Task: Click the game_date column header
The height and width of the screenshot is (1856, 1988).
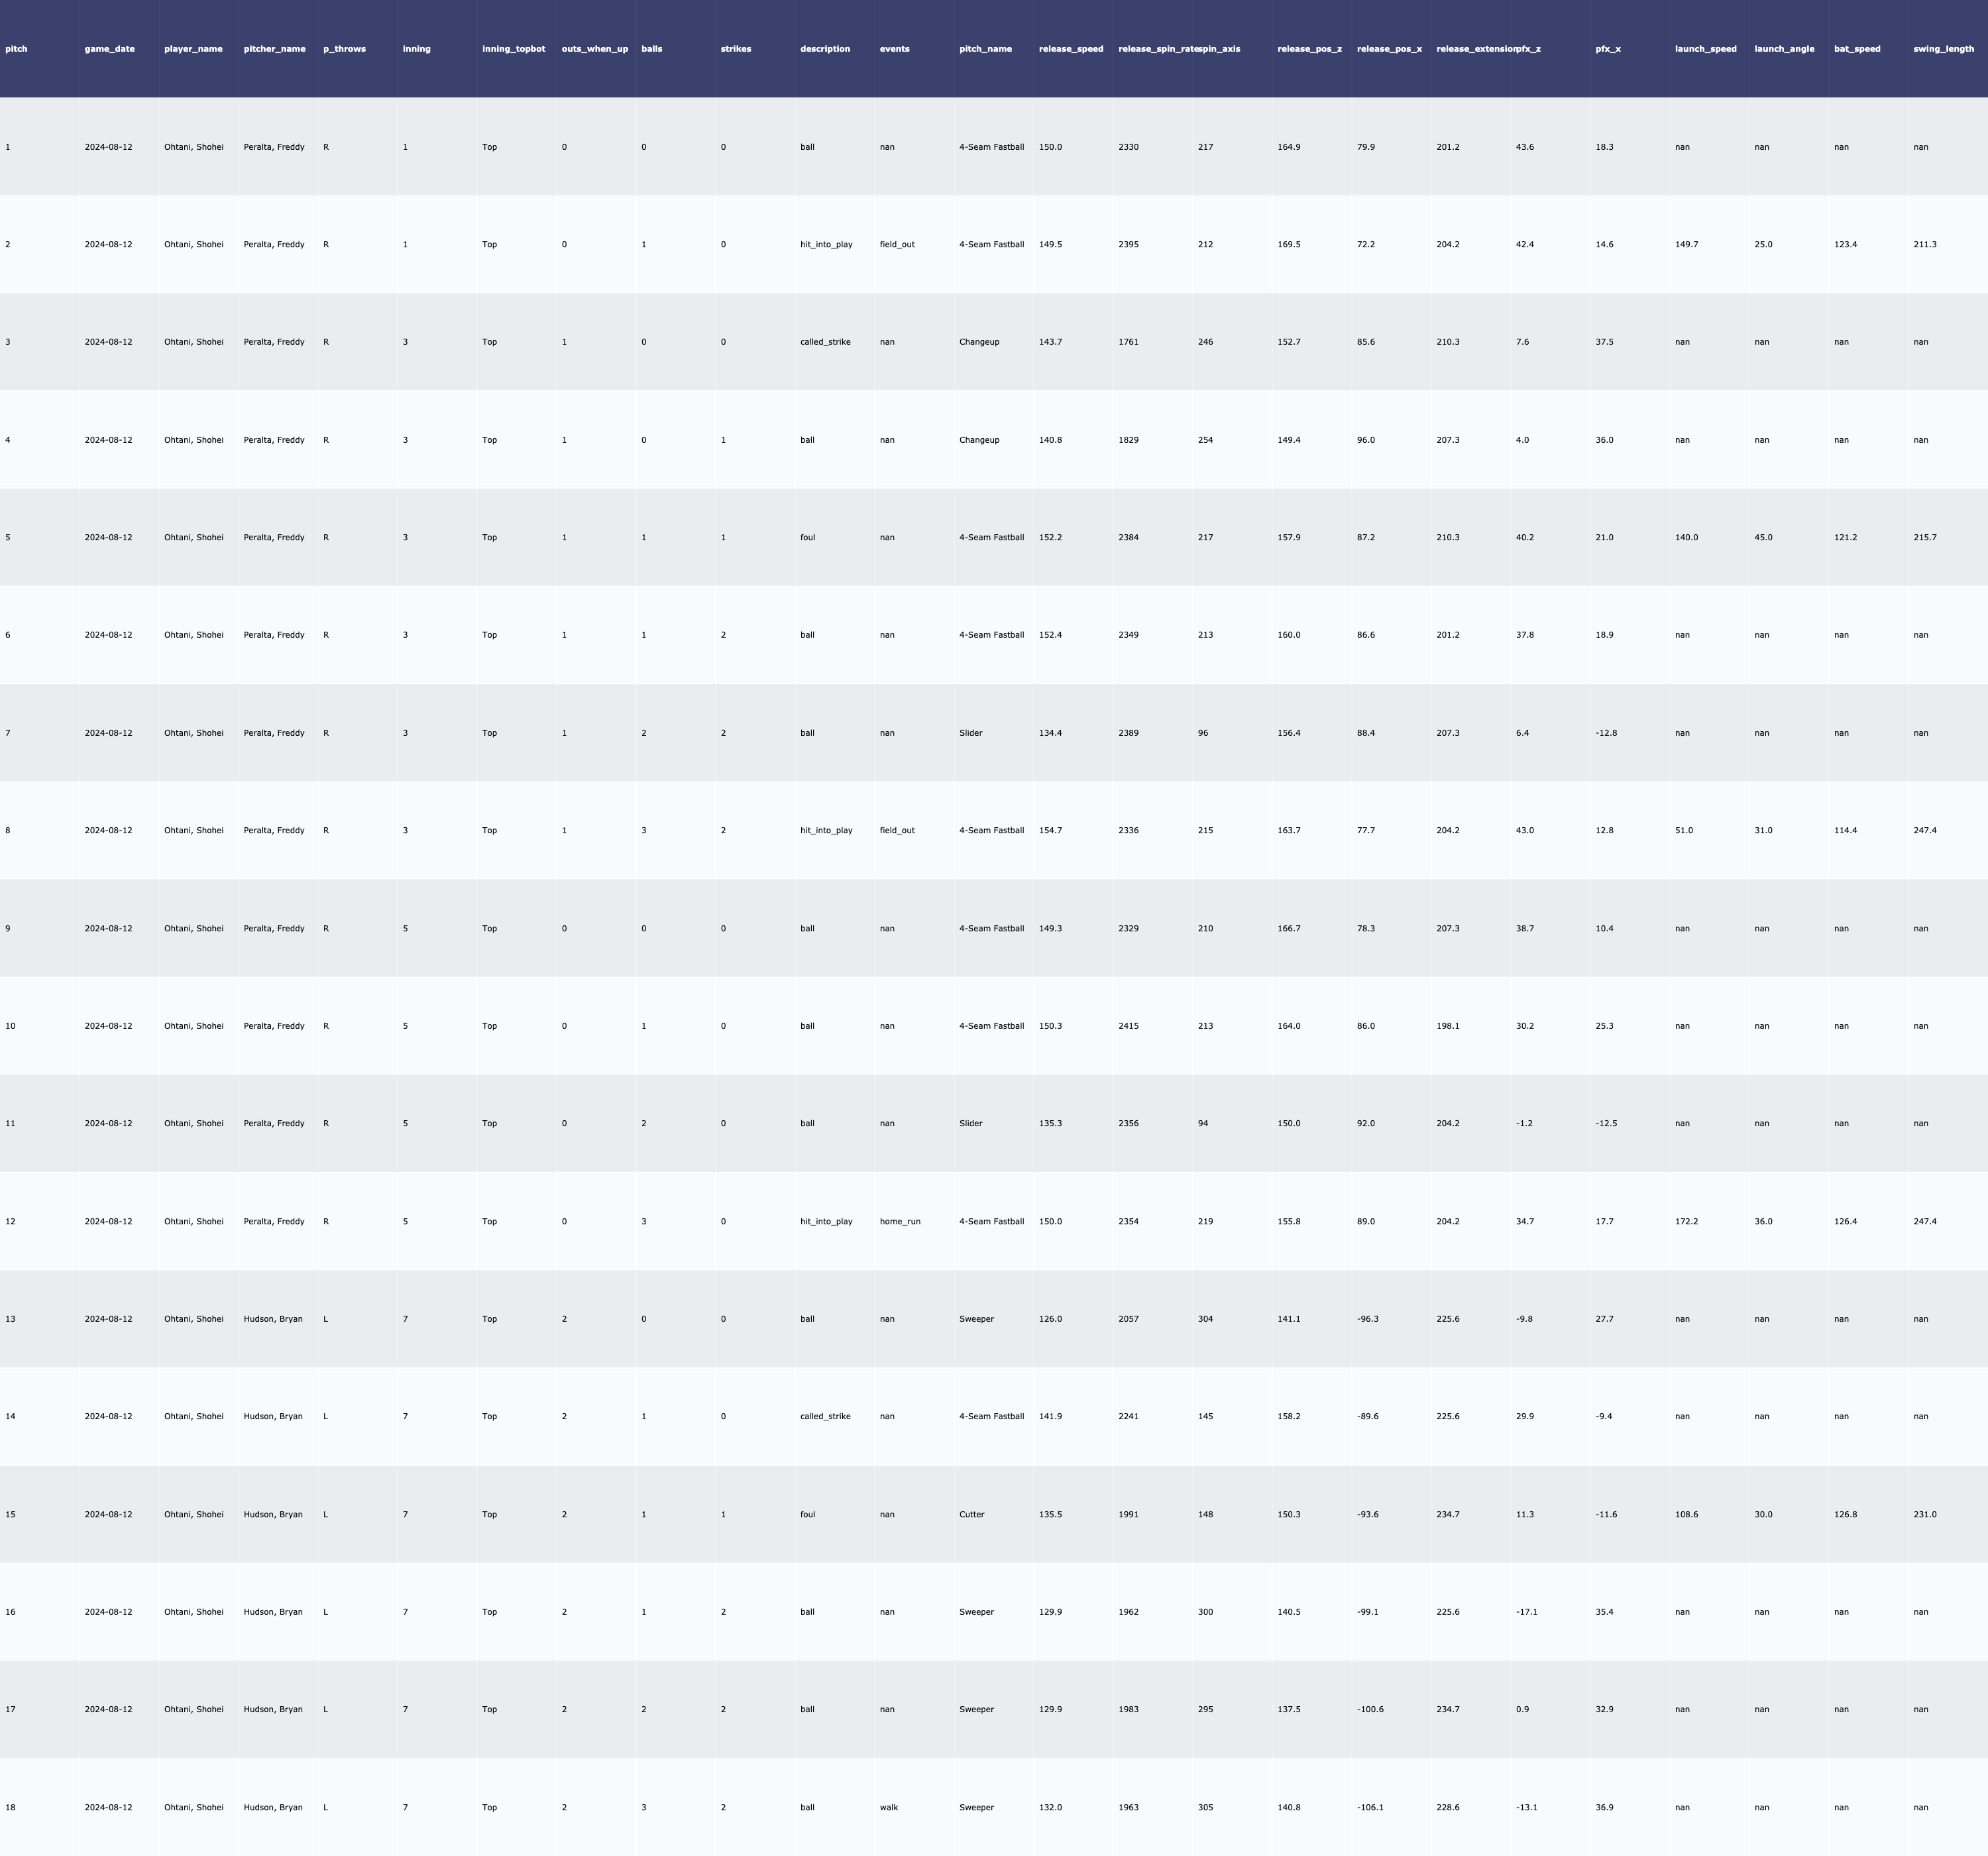Action: point(109,49)
